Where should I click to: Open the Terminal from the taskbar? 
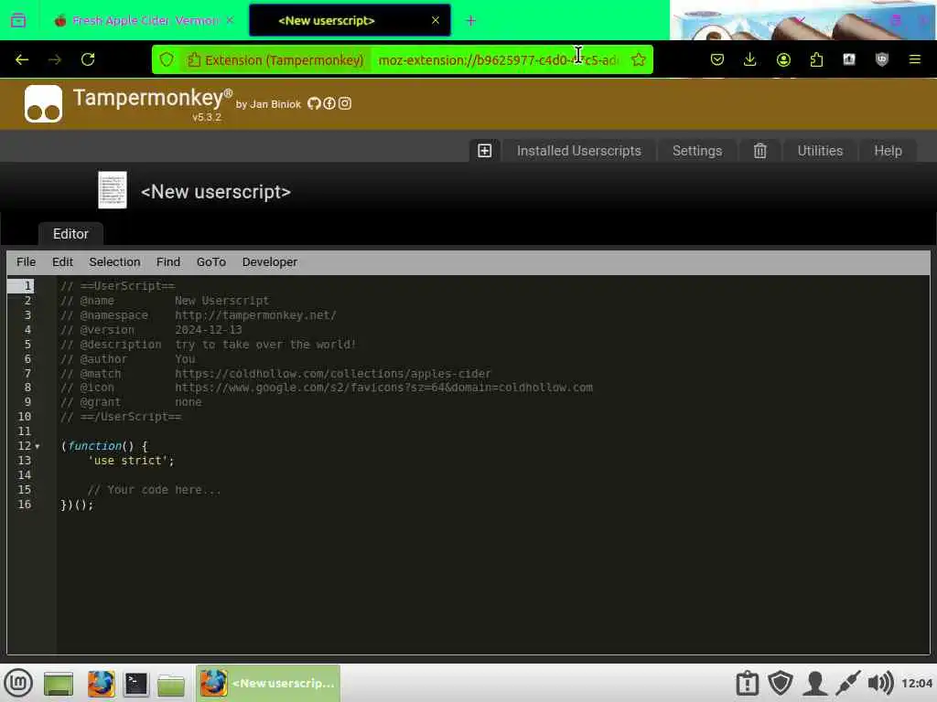click(136, 684)
